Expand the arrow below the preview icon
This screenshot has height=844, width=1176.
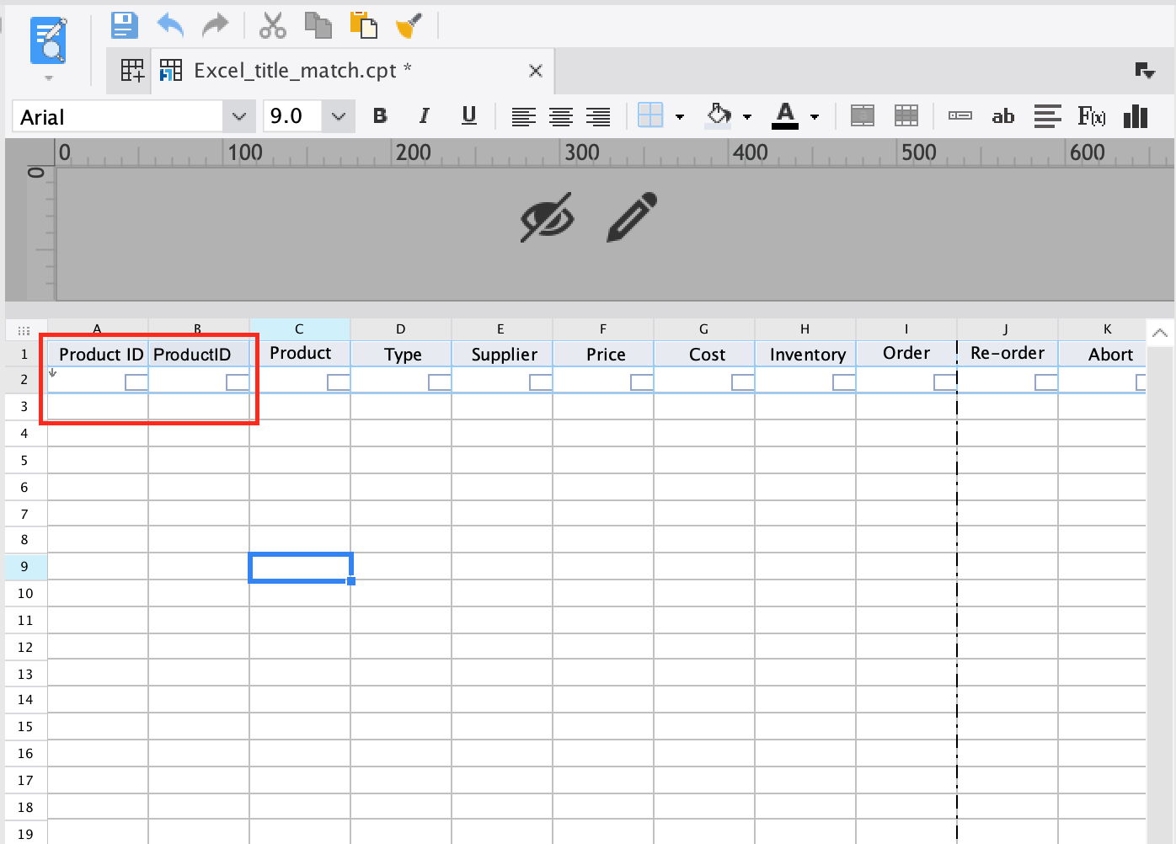point(49,78)
